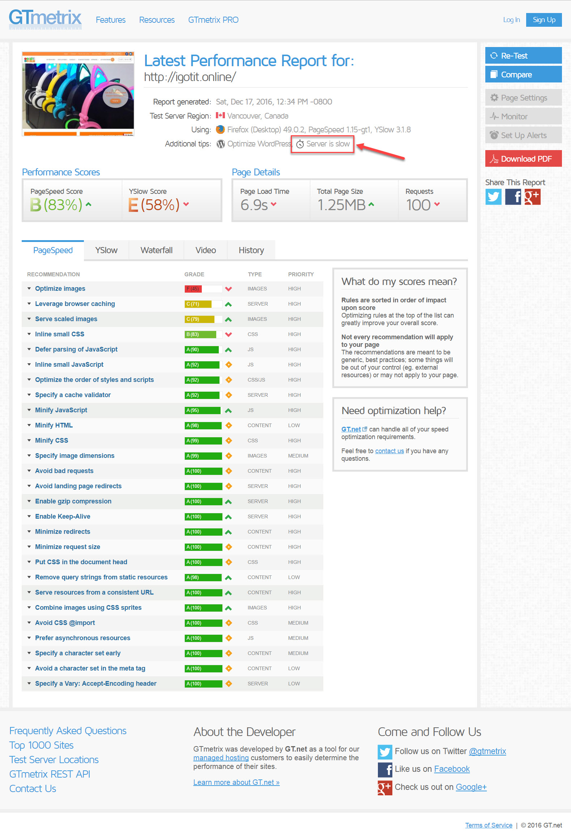Click the Firefox browser icon in Using row
Viewport: 571px width, 838px height.
220,129
